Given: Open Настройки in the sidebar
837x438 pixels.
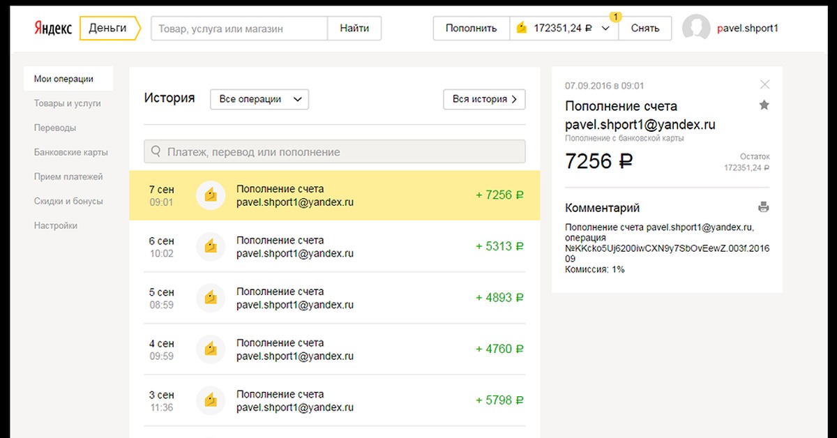Looking at the screenshot, I should (56, 225).
